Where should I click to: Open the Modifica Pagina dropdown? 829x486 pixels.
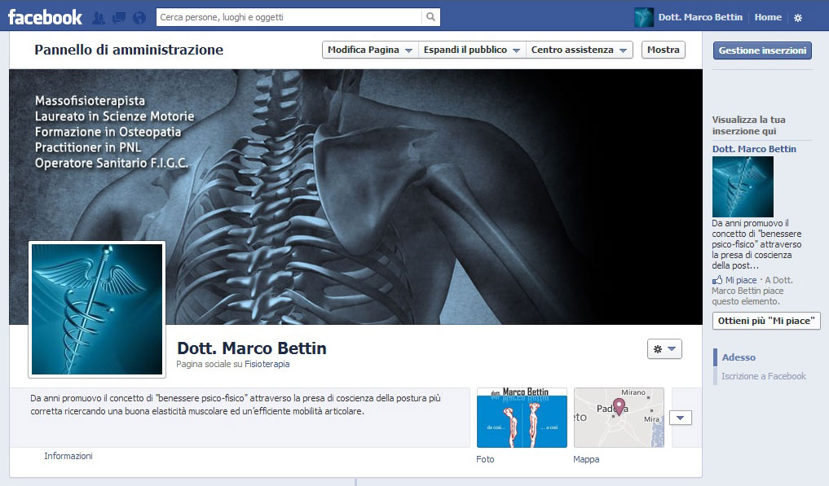coord(370,50)
